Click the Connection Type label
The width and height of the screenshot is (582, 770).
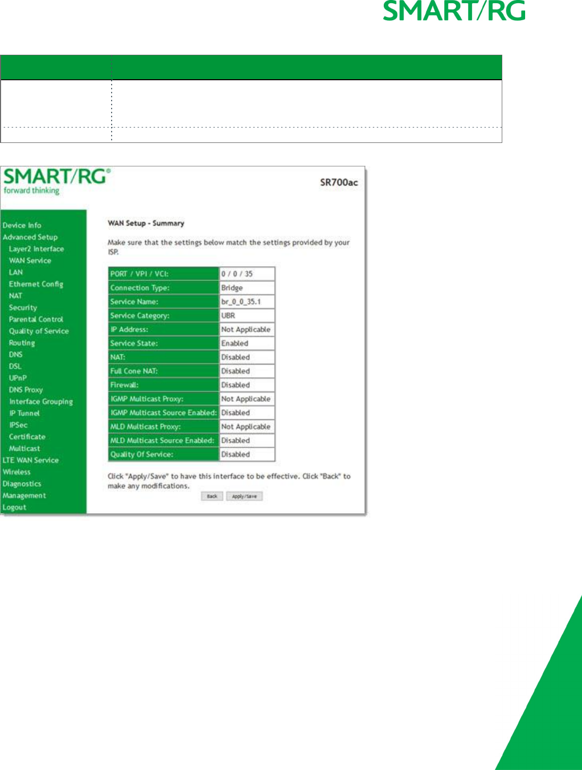pos(140,288)
